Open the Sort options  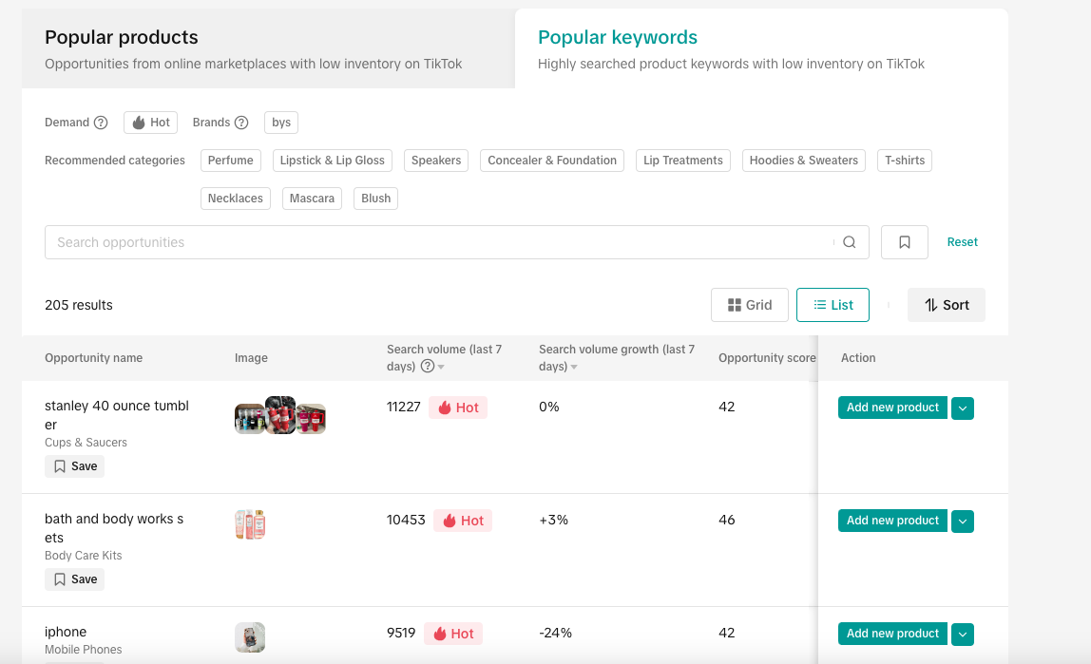947,305
